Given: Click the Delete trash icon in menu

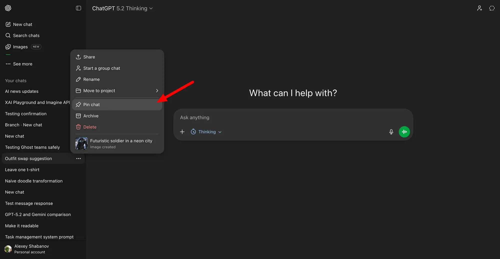Looking at the screenshot, I should (78, 127).
